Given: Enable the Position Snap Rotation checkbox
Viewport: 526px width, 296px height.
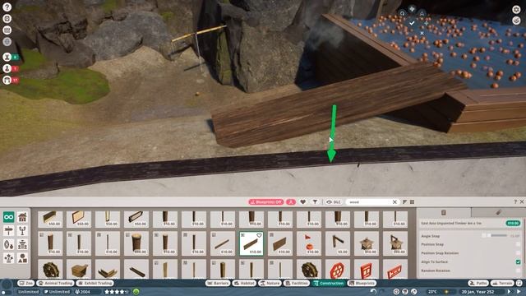Looking at the screenshot, I should click(x=519, y=253).
